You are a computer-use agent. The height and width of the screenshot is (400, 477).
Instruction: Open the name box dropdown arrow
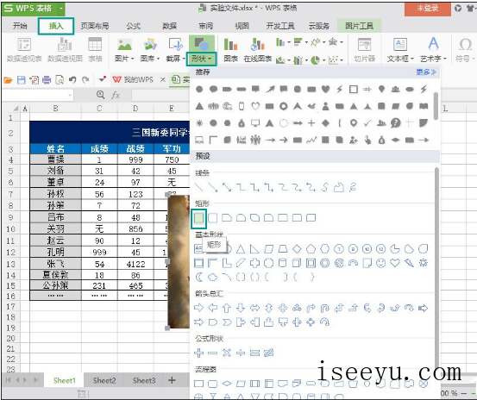point(70,95)
